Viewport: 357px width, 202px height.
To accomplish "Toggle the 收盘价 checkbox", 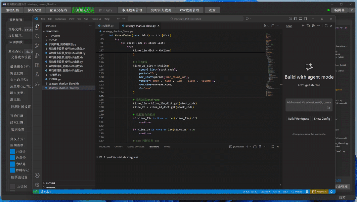I will pyautogui.click(x=13, y=158).
